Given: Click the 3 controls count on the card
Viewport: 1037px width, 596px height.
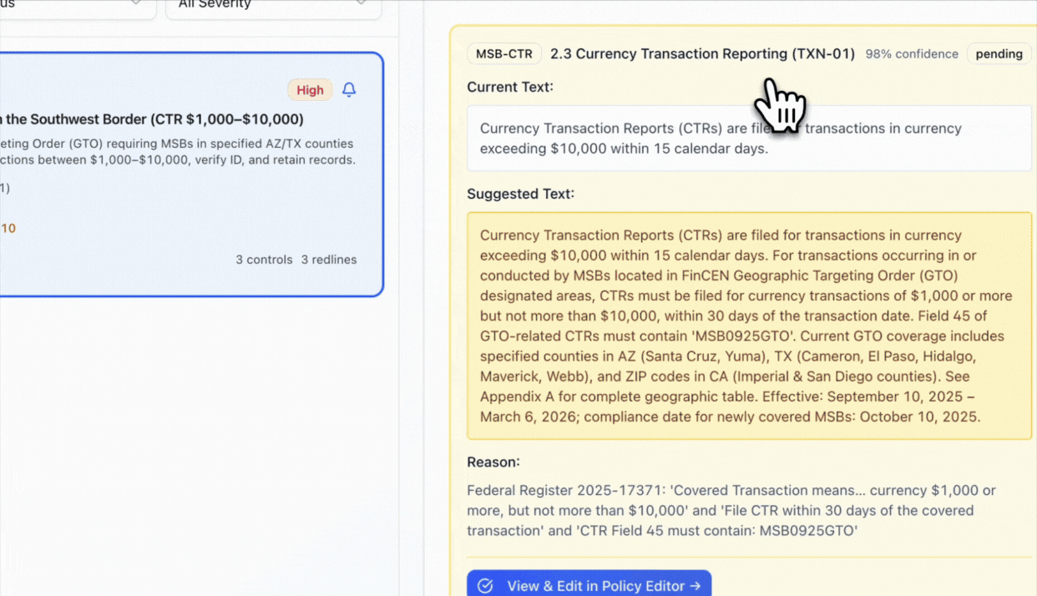Looking at the screenshot, I should click(264, 260).
